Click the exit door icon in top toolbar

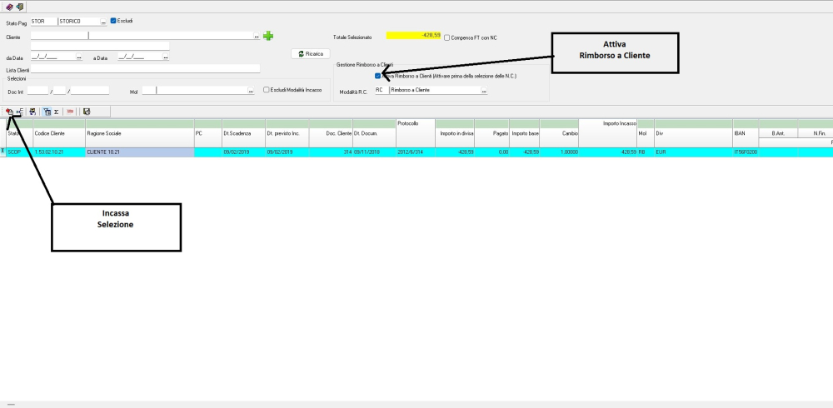(19, 7)
